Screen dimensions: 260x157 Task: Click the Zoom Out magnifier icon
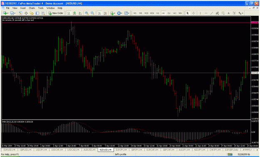(x=92, y=13)
